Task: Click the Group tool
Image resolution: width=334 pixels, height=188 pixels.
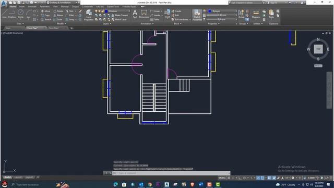Action: tap(241, 14)
